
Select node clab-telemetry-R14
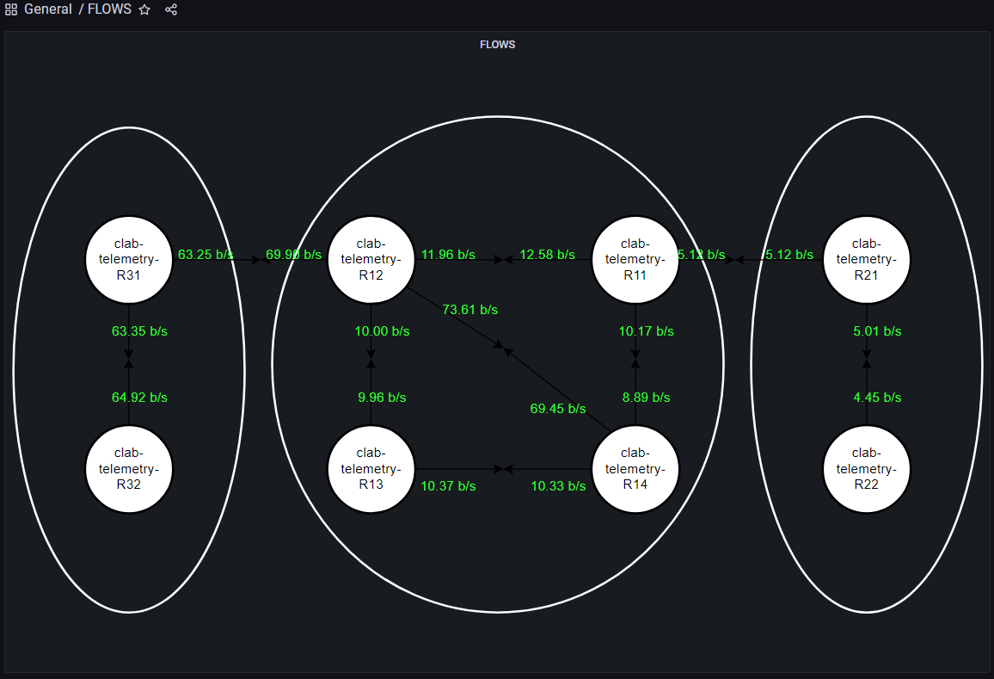[635, 469]
